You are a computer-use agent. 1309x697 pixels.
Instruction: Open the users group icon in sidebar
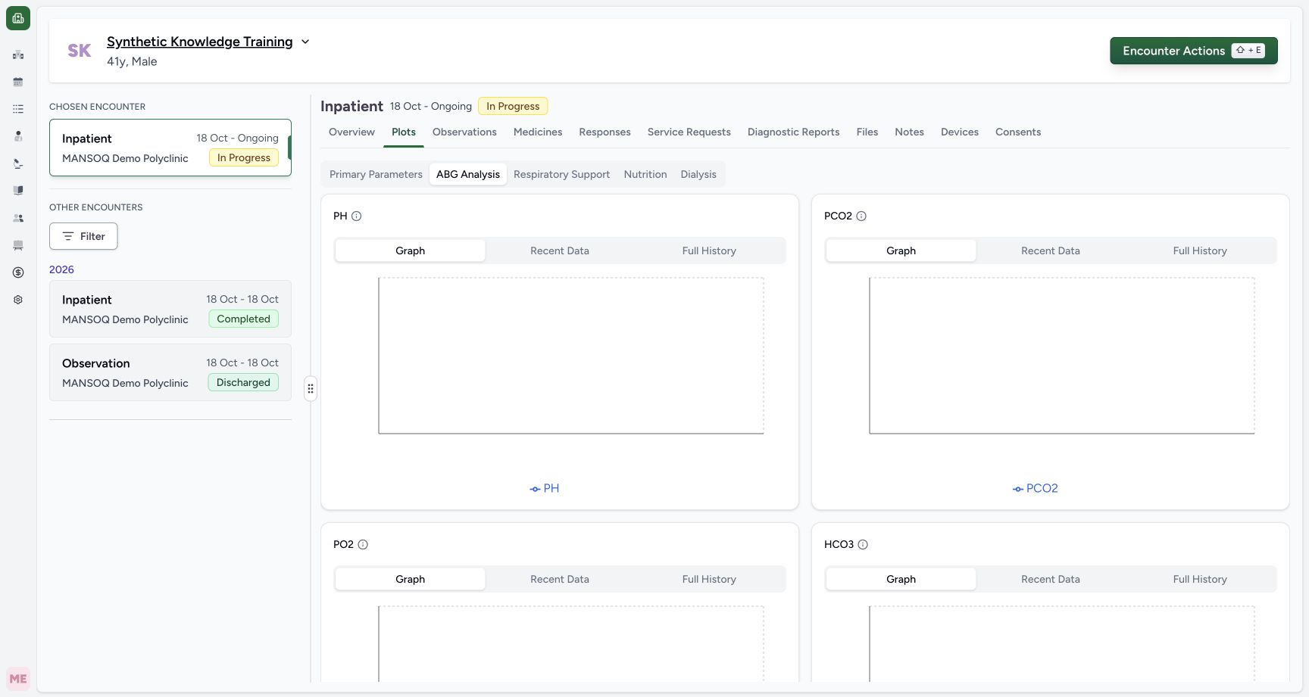(x=18, y=218)
